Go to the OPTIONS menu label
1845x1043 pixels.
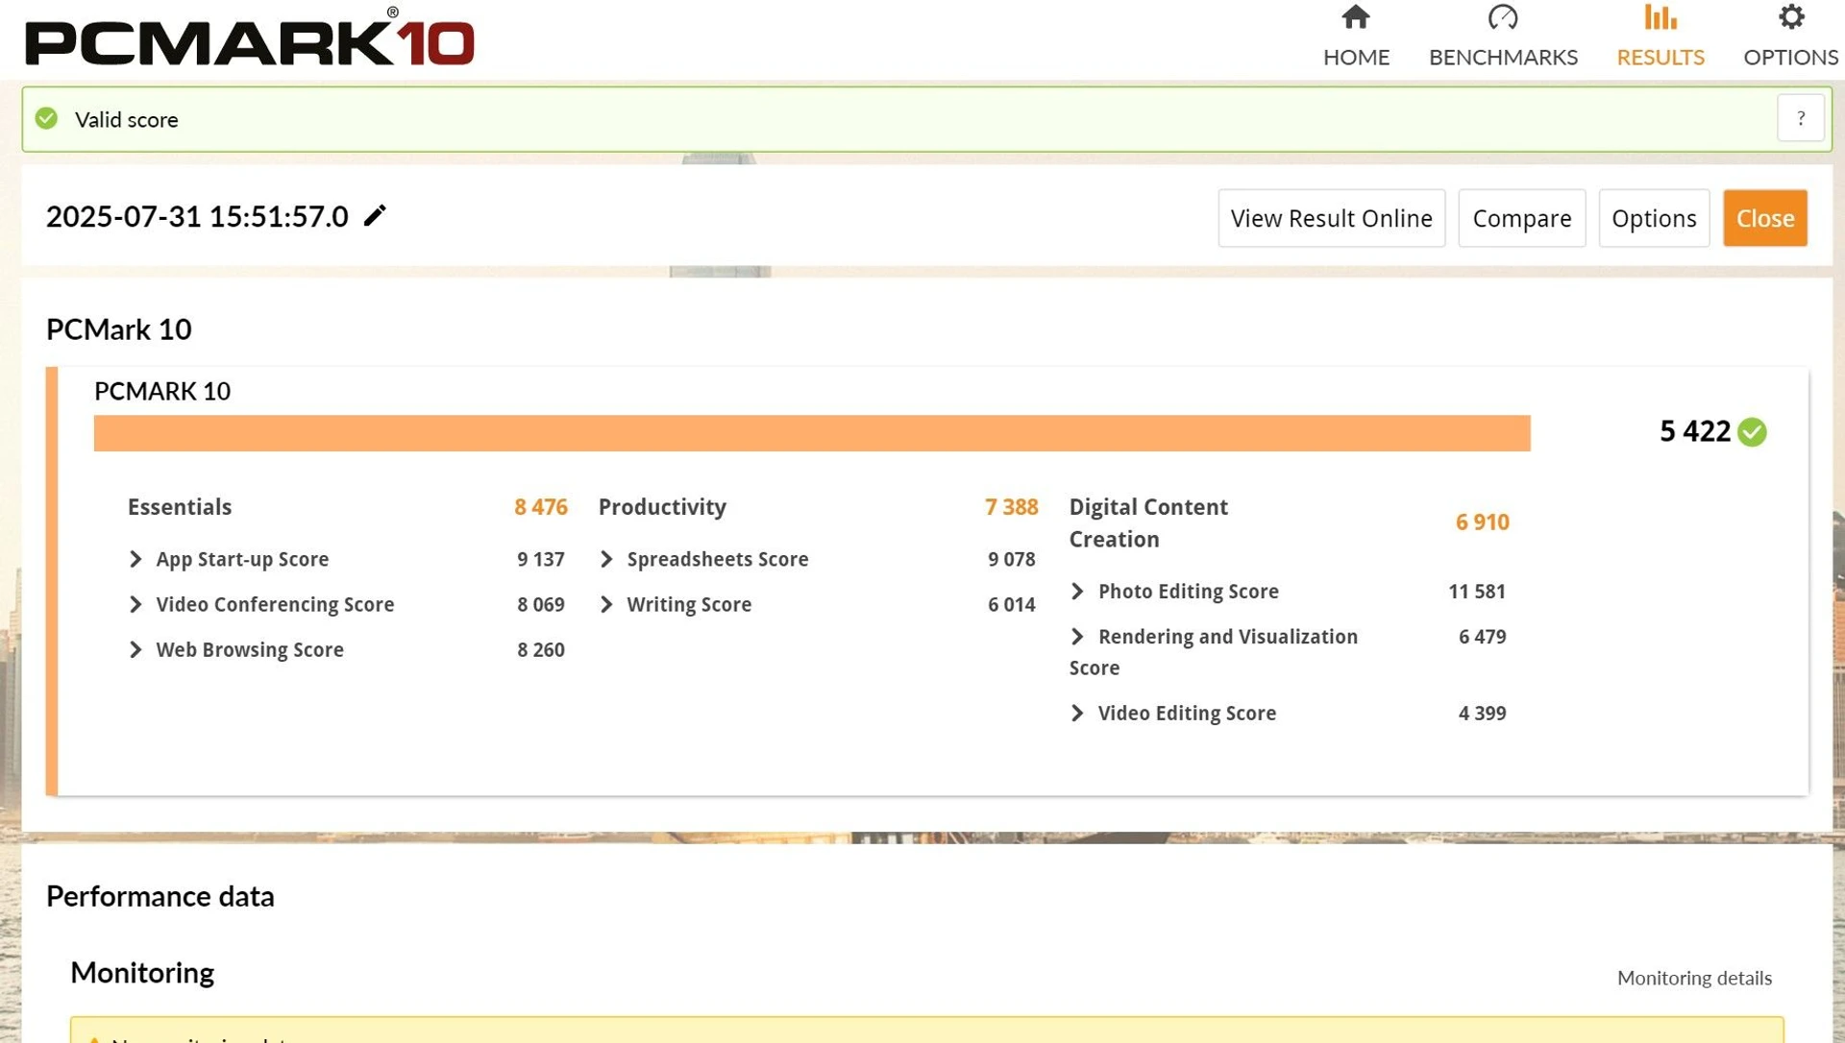tap(1791, 58)
